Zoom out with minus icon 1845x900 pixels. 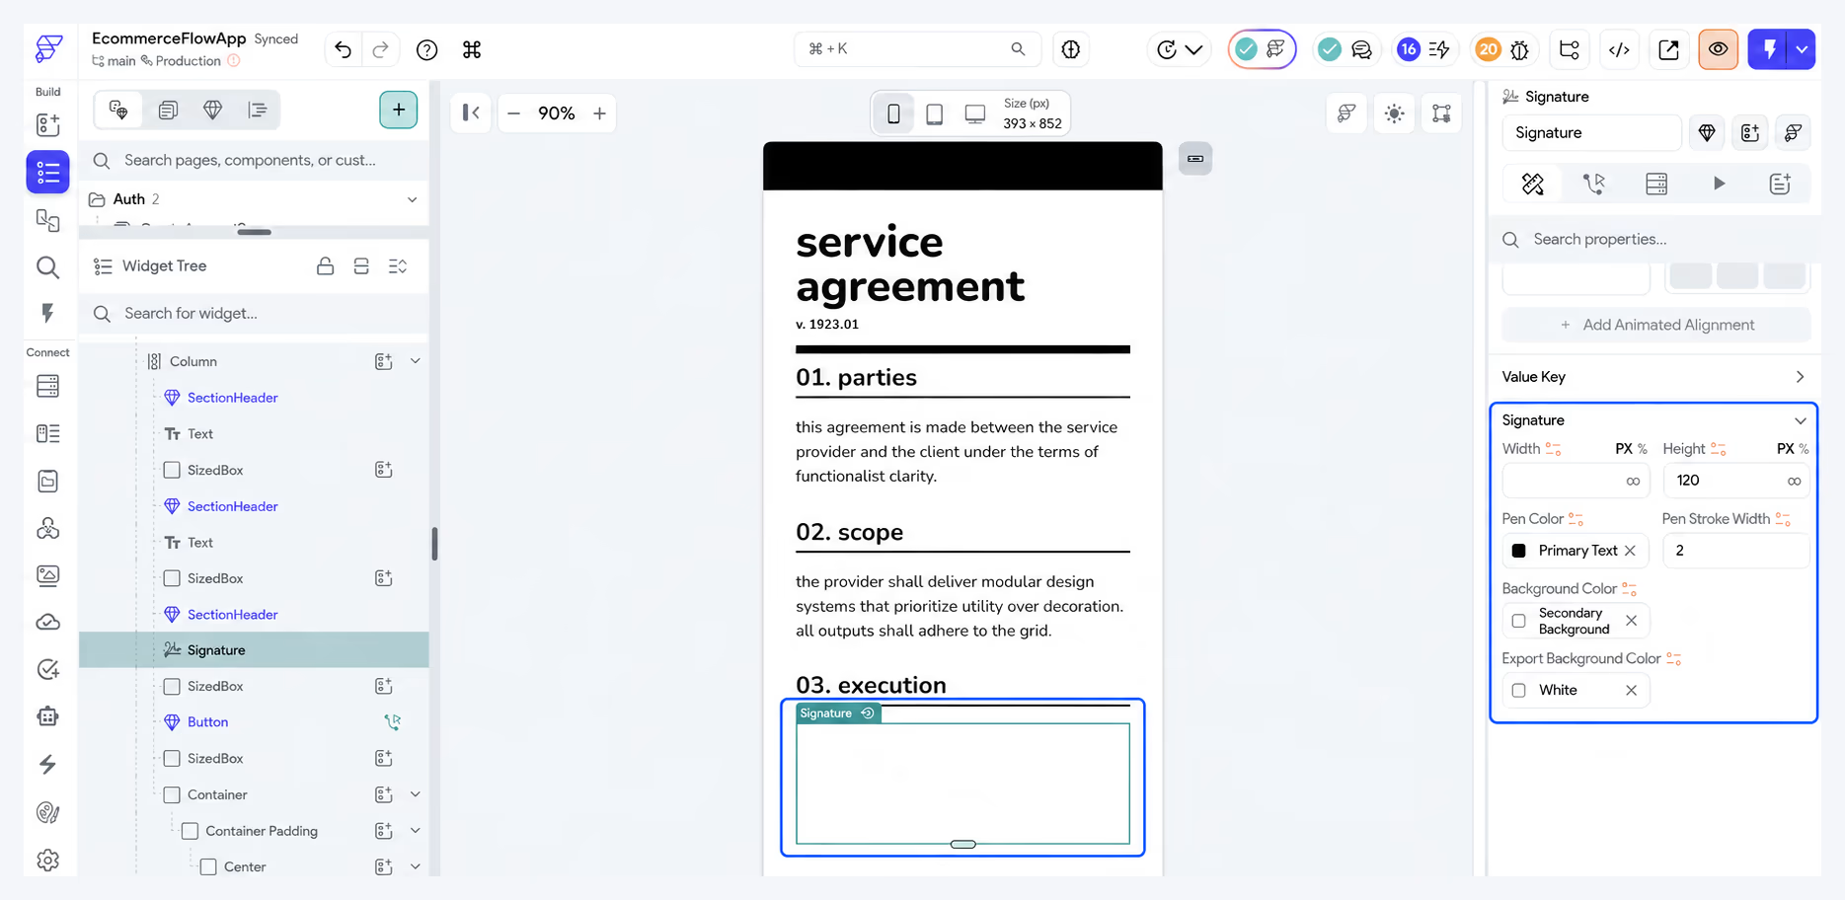coord(513,113)
